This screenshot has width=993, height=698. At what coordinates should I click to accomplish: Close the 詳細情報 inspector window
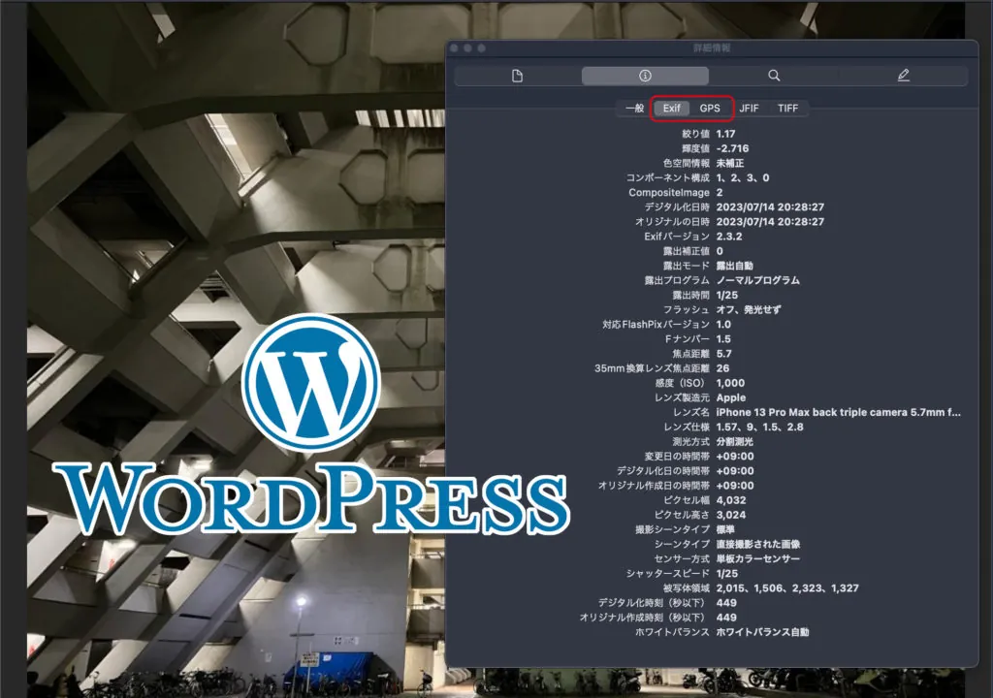pyautogui.click(x=454, y=48)
